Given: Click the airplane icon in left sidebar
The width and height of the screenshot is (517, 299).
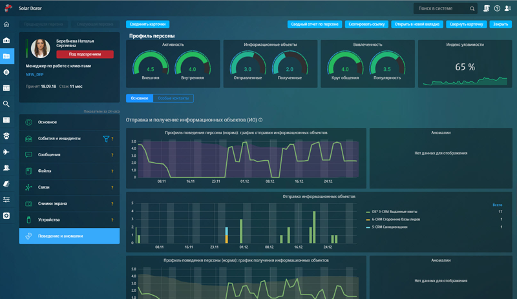Looking at the screenshot, I should pos(6,152).
